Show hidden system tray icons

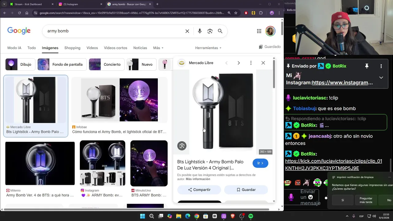(x=347, y=216)
